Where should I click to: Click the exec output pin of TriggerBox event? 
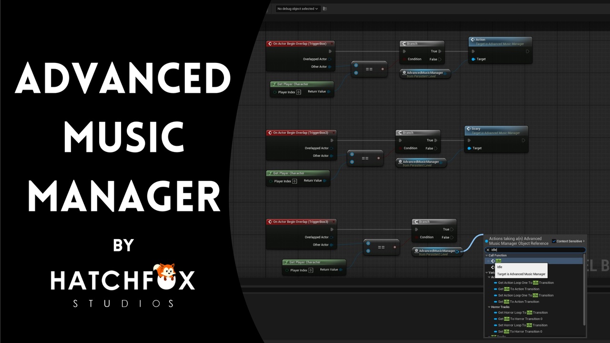pyautogui.click(x=331, y=51)
